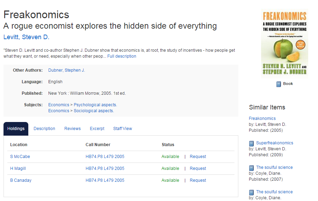The image size is (318, 201).
Task: Open The soulful science published 2007
Action: (x=274, y=167)
